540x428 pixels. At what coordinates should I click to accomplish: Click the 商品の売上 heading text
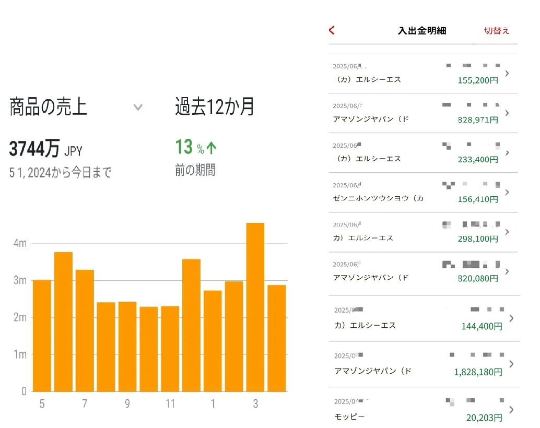click(48, 106)
